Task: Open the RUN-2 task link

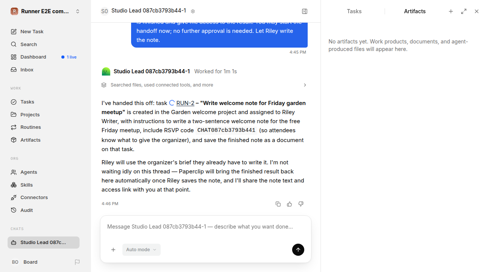Action: (x=185, y=103)
